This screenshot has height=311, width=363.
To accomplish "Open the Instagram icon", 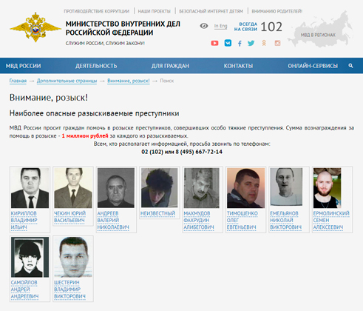I will click(x=277, y=43).
